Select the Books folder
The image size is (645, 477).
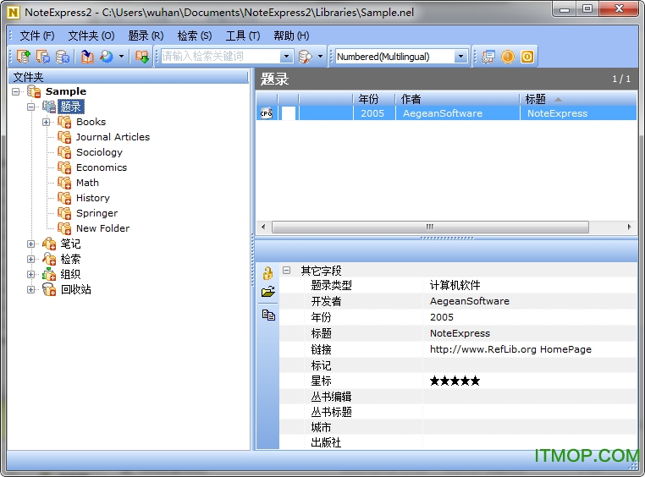pyautogui.click(x=91, y=122)
